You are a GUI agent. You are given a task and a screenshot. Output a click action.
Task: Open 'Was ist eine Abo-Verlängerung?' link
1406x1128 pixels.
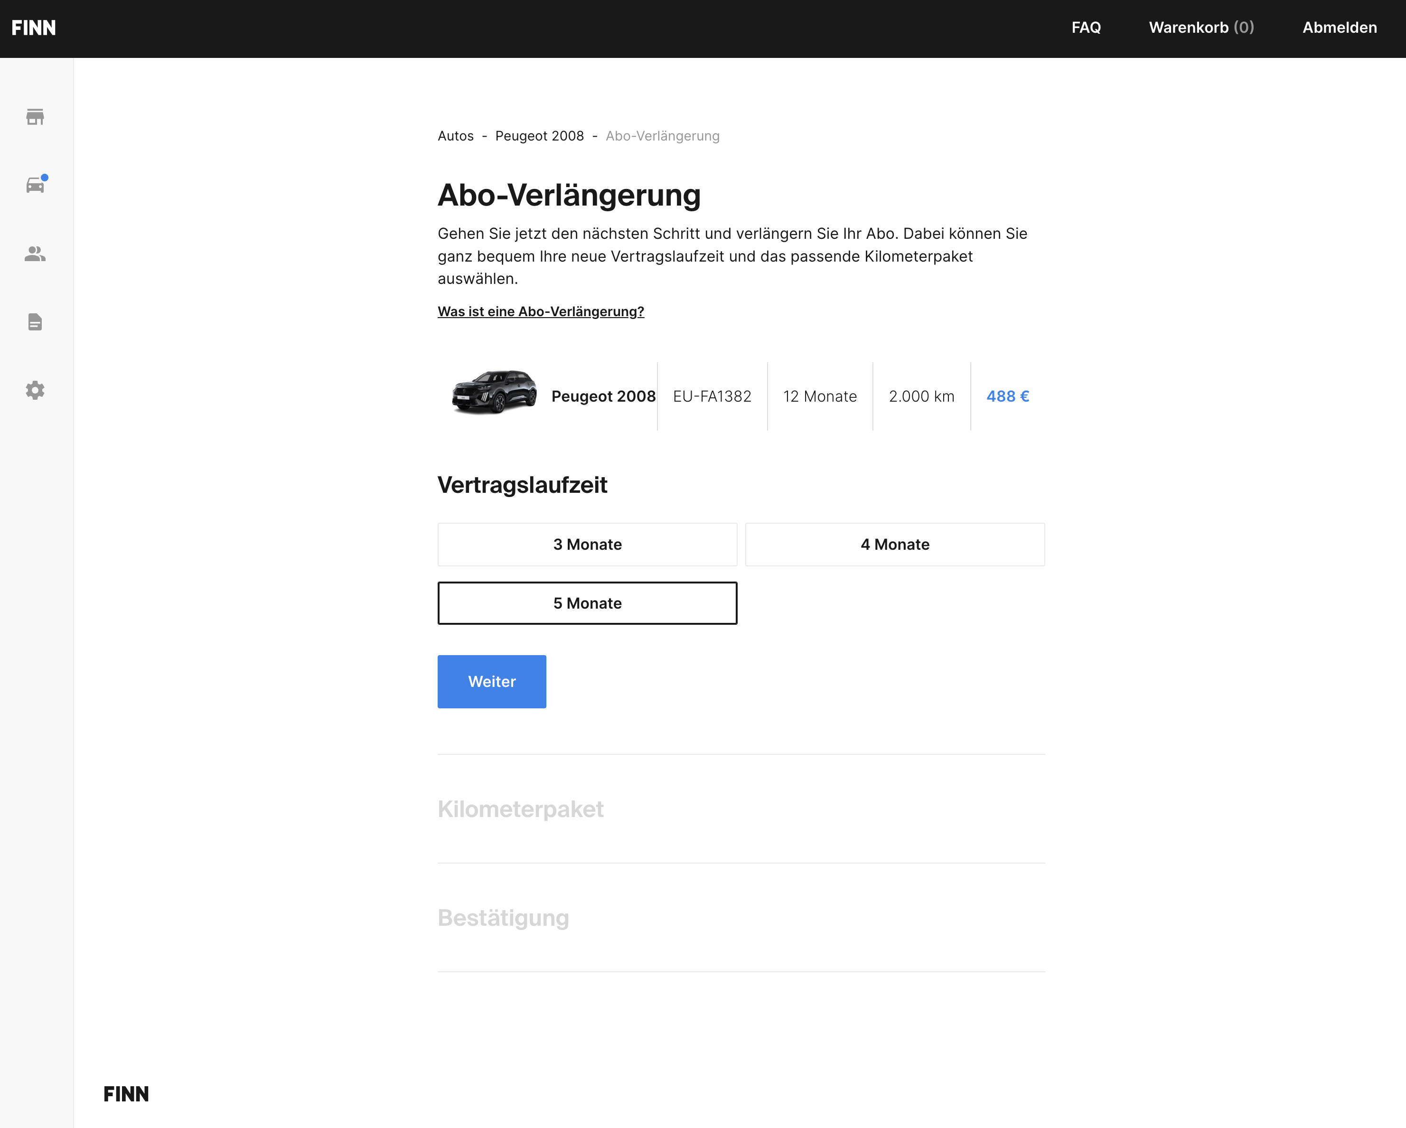(541, 311)
